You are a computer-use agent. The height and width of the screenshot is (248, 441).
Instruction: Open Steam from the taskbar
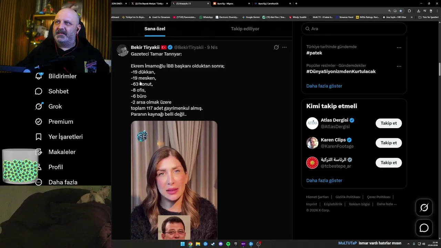click(x=213, y=244)
